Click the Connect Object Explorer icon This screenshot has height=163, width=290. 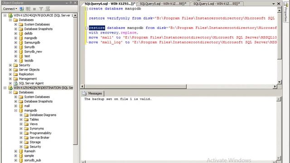point(22,9)
